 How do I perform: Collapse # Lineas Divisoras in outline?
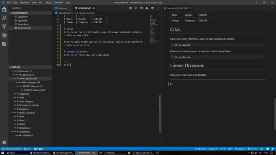pyautogui.click(x=12, y=113)
